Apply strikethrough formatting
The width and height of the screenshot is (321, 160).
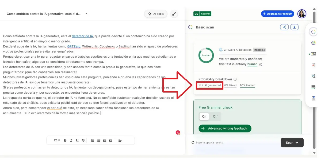[83, 140]
